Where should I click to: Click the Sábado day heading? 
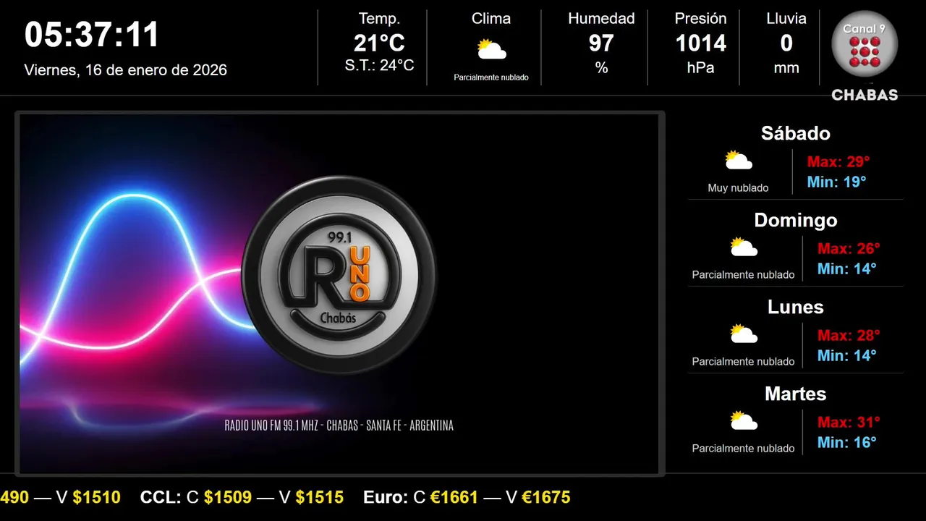pyautogui.click(x=795, y=133)
